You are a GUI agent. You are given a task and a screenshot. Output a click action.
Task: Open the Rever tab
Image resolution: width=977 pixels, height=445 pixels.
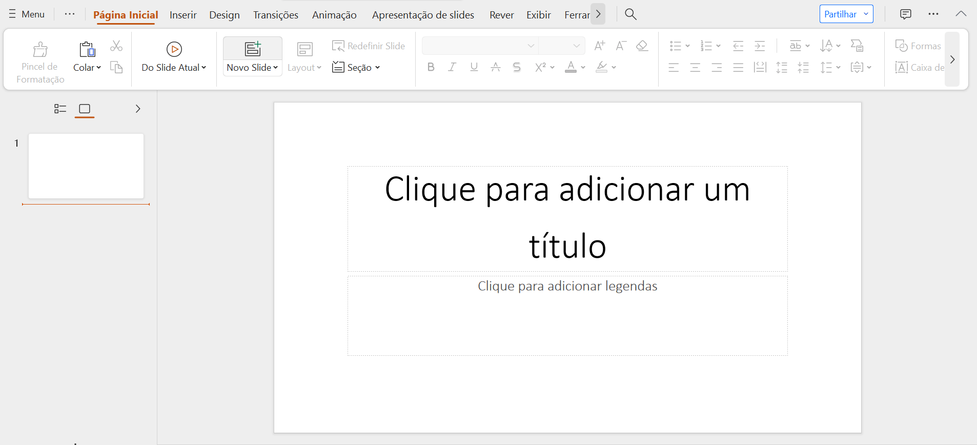502,15
